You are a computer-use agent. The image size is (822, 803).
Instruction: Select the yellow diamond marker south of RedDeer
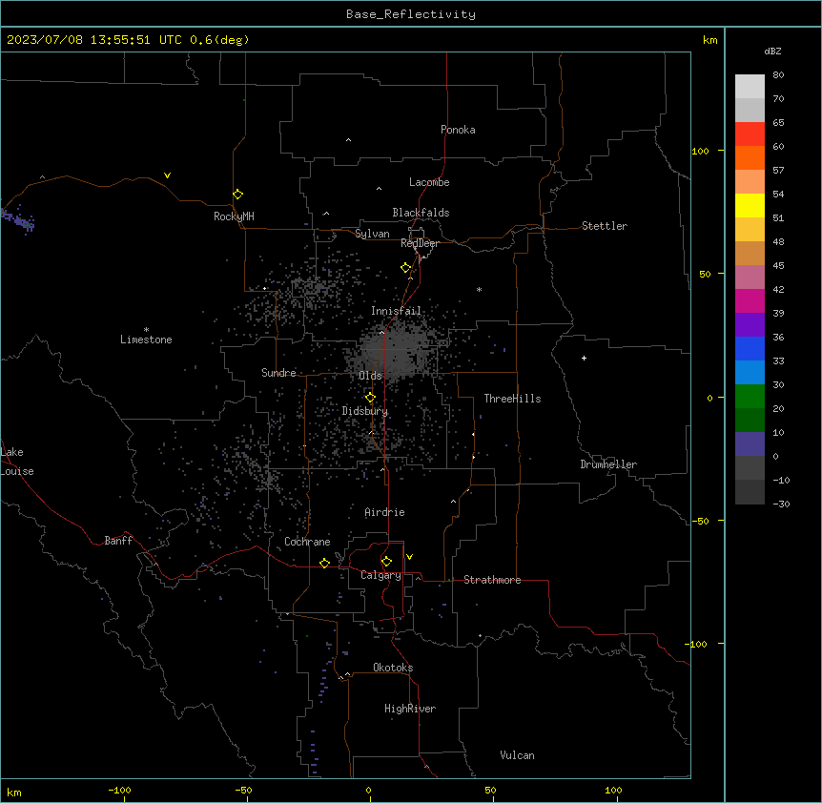pyautogui.click(x=406, y=268)
